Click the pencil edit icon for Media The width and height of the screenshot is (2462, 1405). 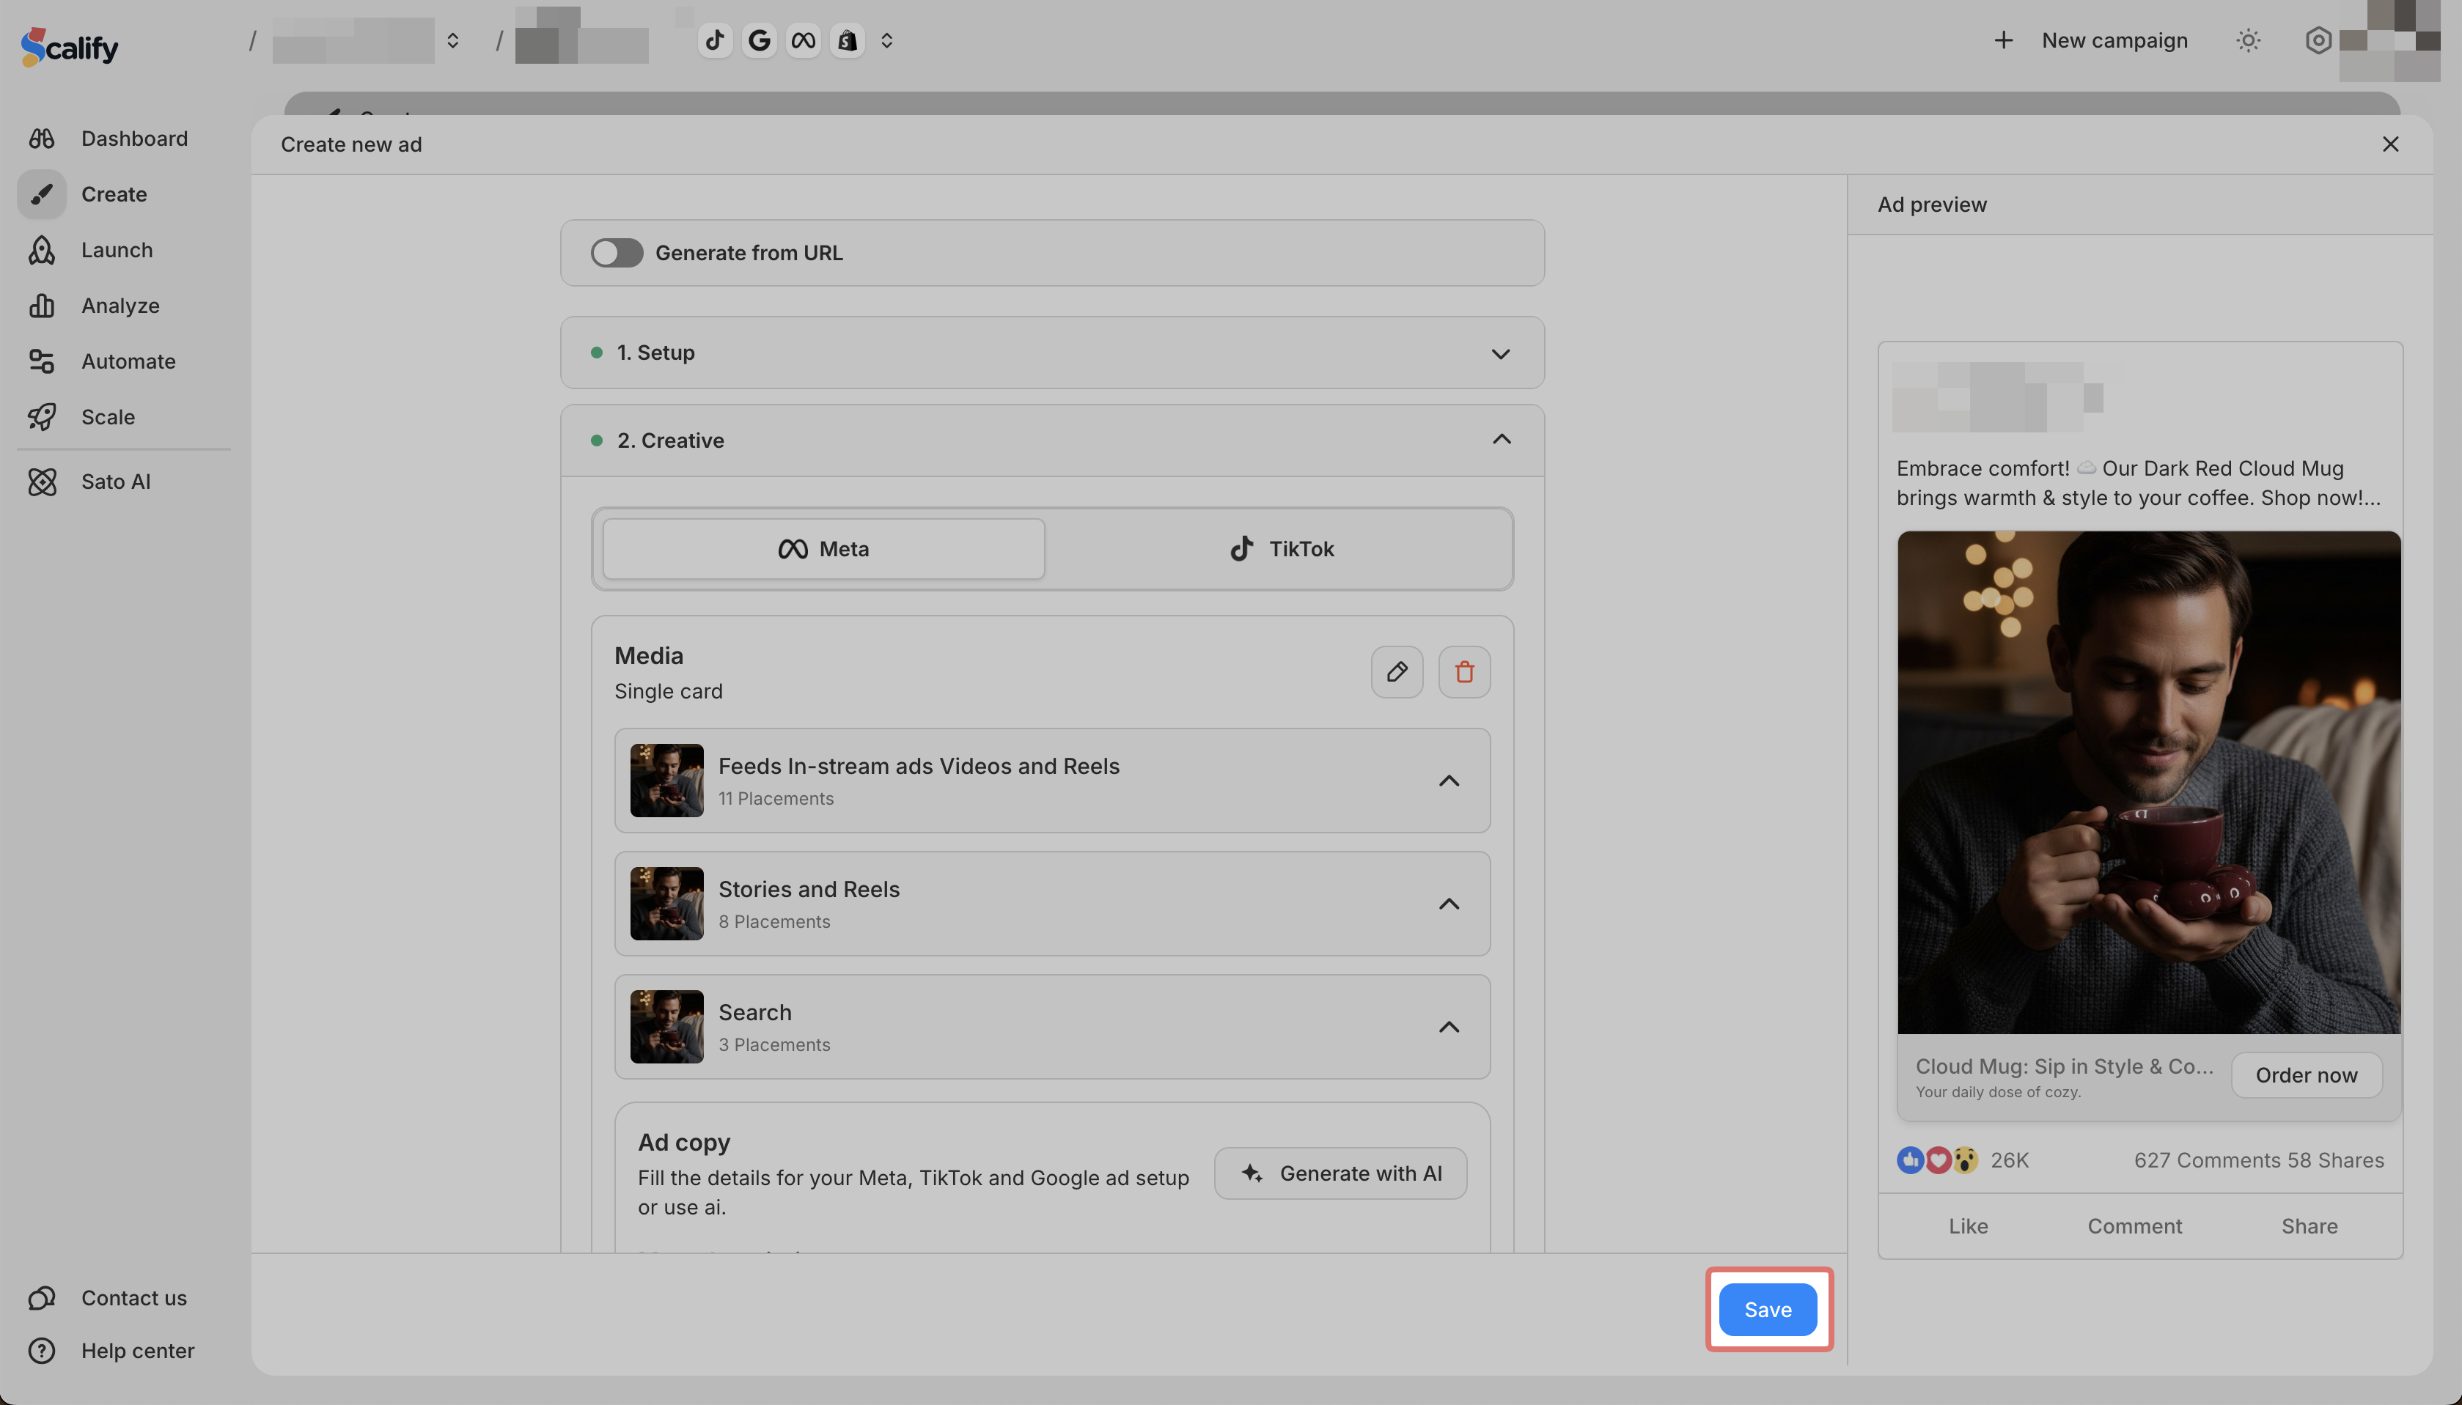coord(1397,671)
